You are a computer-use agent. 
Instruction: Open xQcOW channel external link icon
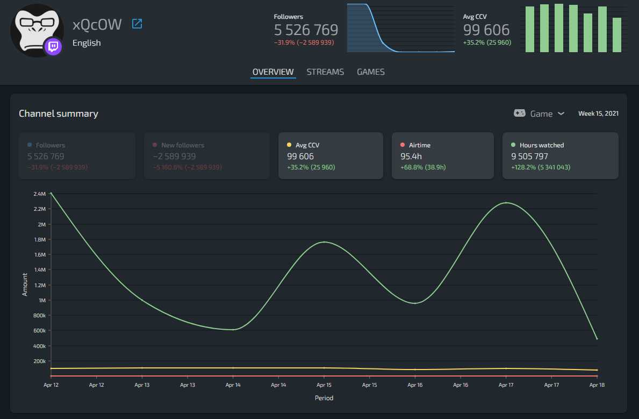tap(138, 24)
